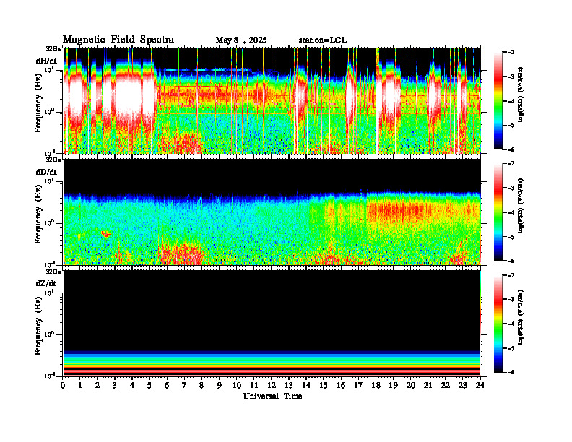Click hour 10 on the Universal Time axis

pyautogui.click(x=237, y=385)
